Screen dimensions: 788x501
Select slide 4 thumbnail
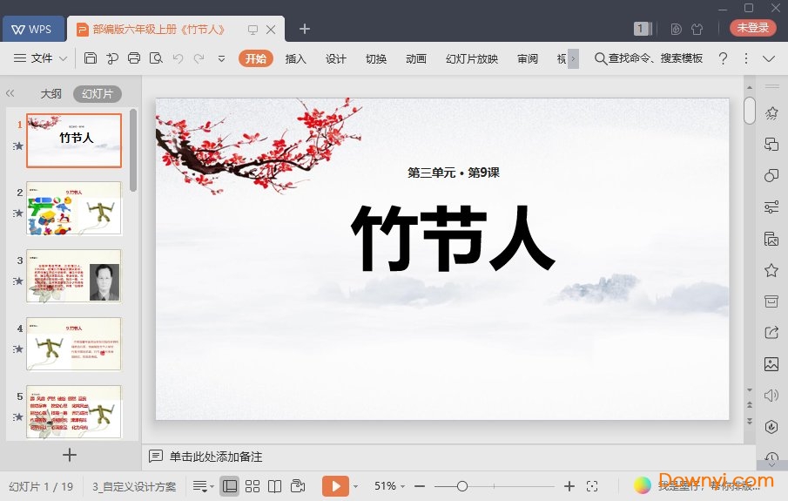click(x=74, y=344)
